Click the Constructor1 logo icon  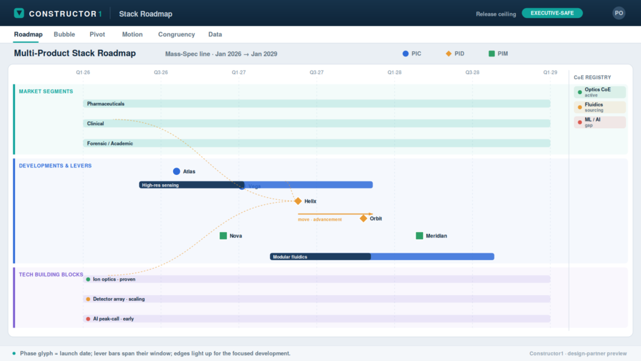pos(19,13)
